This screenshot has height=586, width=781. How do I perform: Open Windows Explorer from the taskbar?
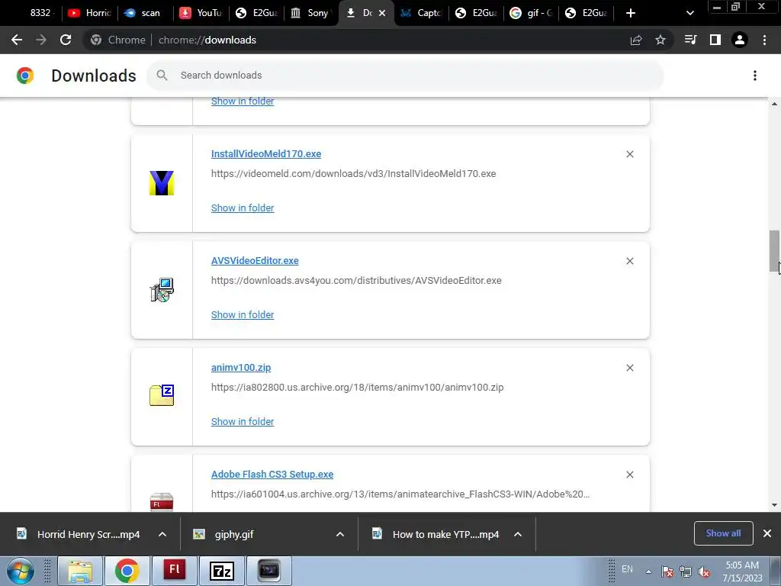pyautogui.click(x=79, y=571)
